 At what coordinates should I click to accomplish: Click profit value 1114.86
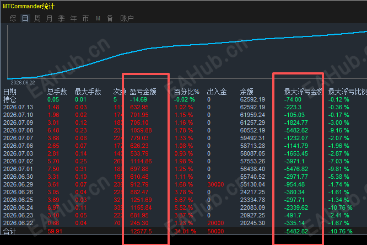click(x=141, y=161)
